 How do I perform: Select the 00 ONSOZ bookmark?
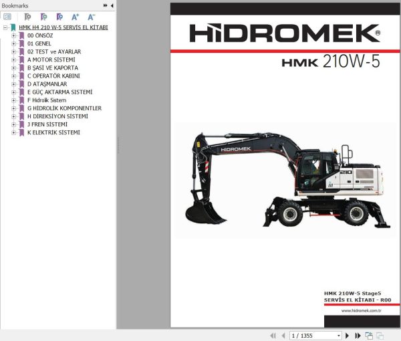click(x=40, y=35)
